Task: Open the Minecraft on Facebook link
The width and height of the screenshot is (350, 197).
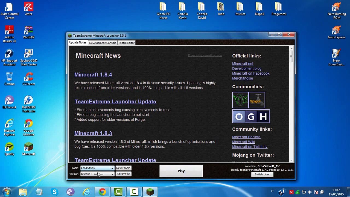Action: 251,74
